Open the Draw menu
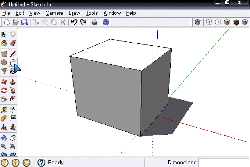Viewport: 250px width, 167px height. click(x=74, y=13)
